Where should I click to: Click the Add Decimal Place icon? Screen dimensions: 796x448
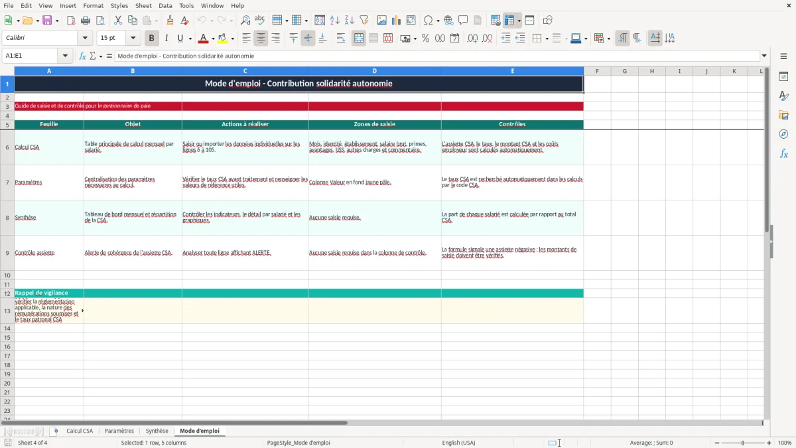tap(472, 38)
